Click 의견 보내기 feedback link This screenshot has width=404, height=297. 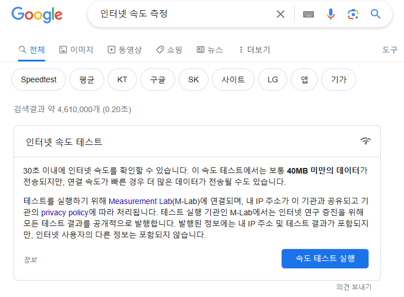point(354,287)
